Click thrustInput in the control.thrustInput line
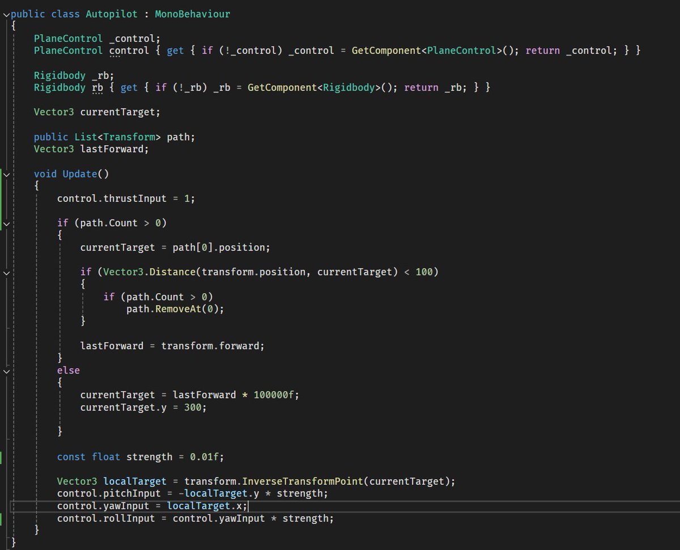The image size is (680, 550). (135, 198)
